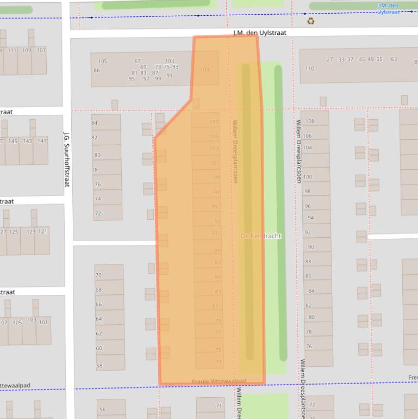Click house number 63
418x419 pixels.
coord(394,59)
